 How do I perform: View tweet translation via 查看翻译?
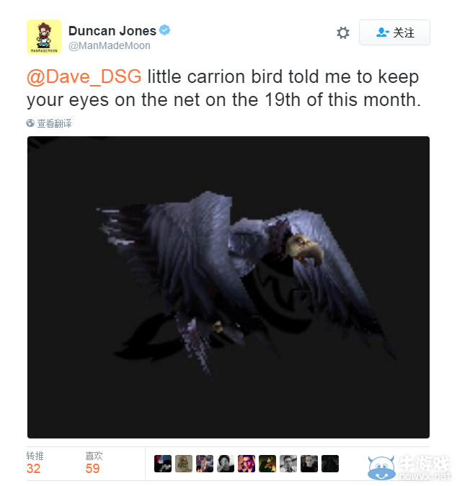point(54,123)
